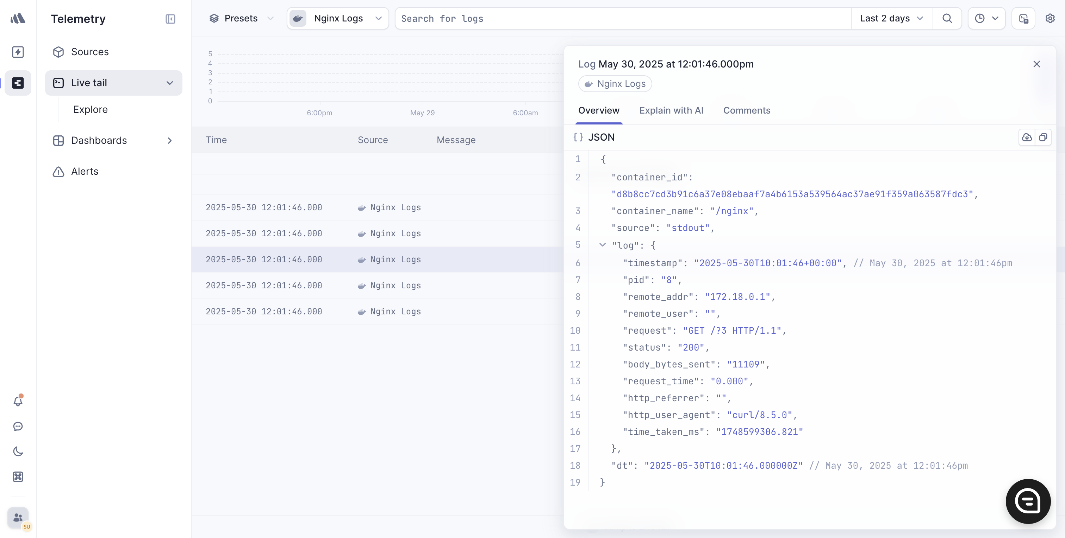Collapse the sidebar panel
Image resolution: width=1065 pixels, height=538 pixels.
[x=170, y=19]
